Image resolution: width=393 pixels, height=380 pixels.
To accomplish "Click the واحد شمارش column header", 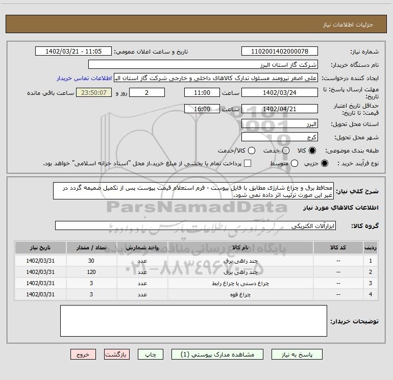I will tap(142, 247).
